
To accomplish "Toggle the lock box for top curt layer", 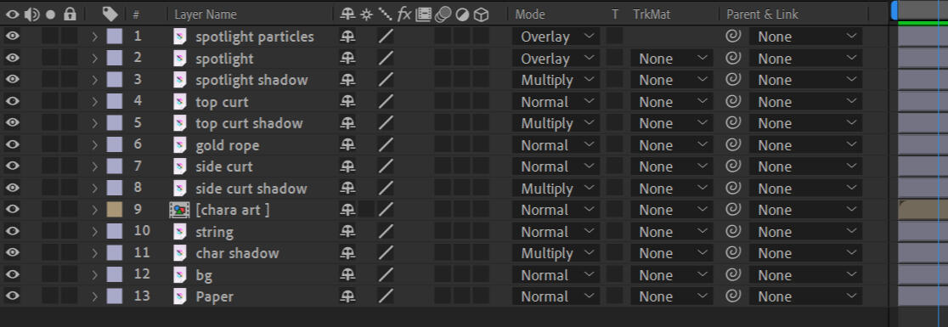I will pos(70,102).
